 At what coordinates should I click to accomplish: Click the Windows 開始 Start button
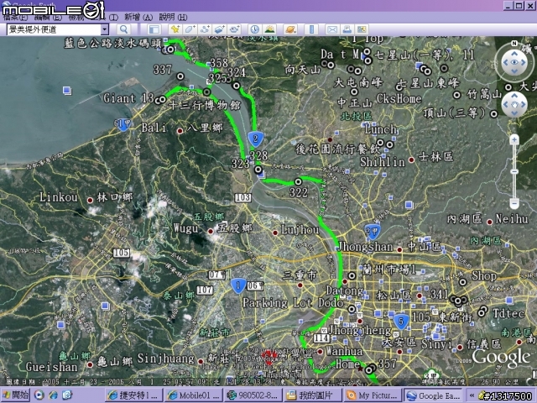pos(15,395)
